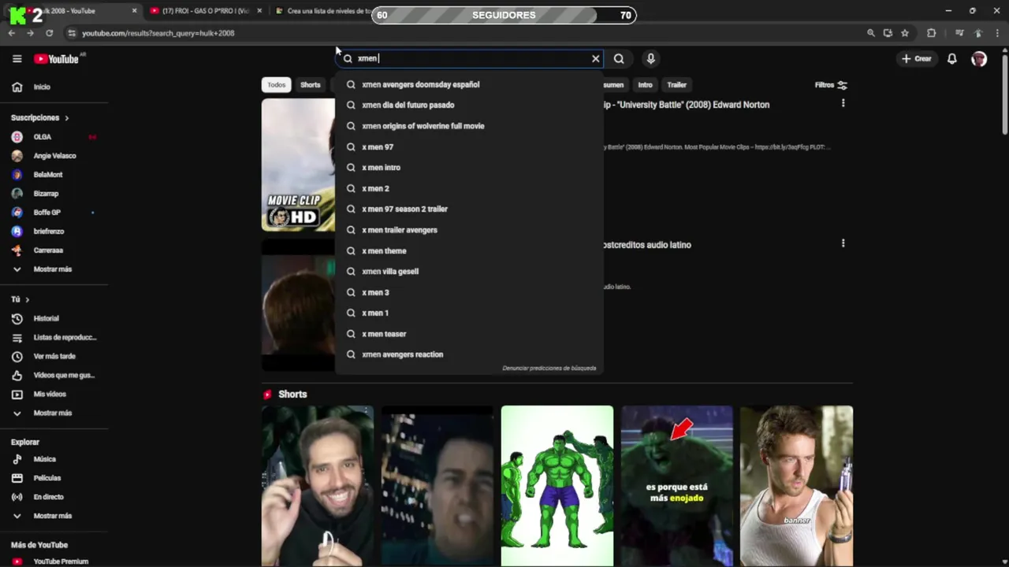Viewport: 1009px width, 567px height.
Task: Open options menu for University Battle video
Action: tap(843, 103)
